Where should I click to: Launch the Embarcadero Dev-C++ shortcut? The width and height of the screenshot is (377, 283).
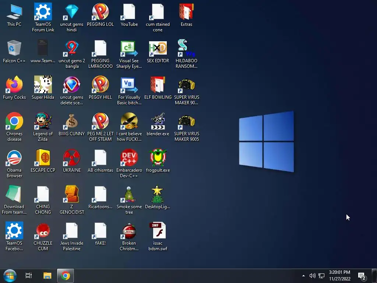(129, 164)
